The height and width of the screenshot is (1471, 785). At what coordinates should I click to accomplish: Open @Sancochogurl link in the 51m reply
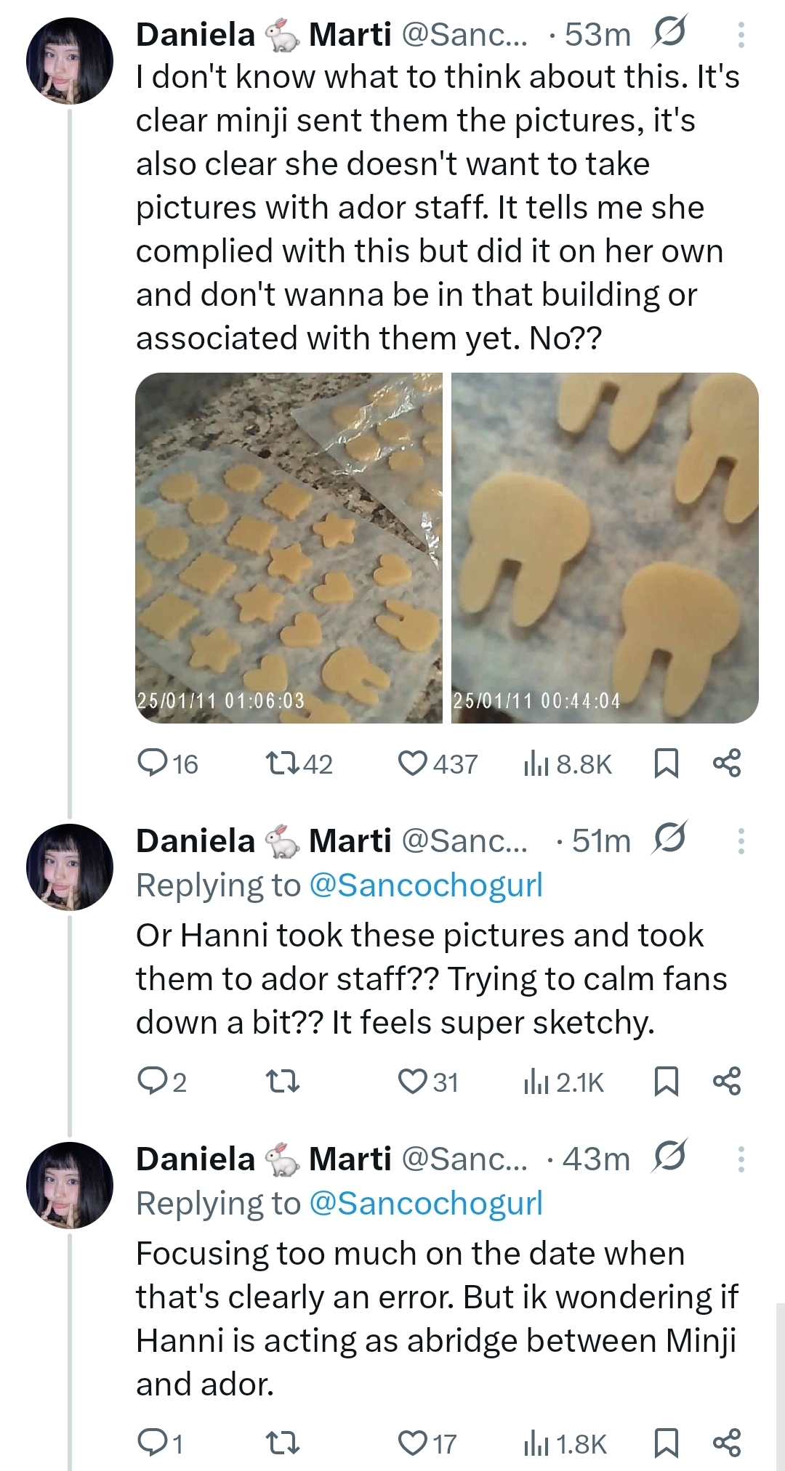[x=426, y=885]
